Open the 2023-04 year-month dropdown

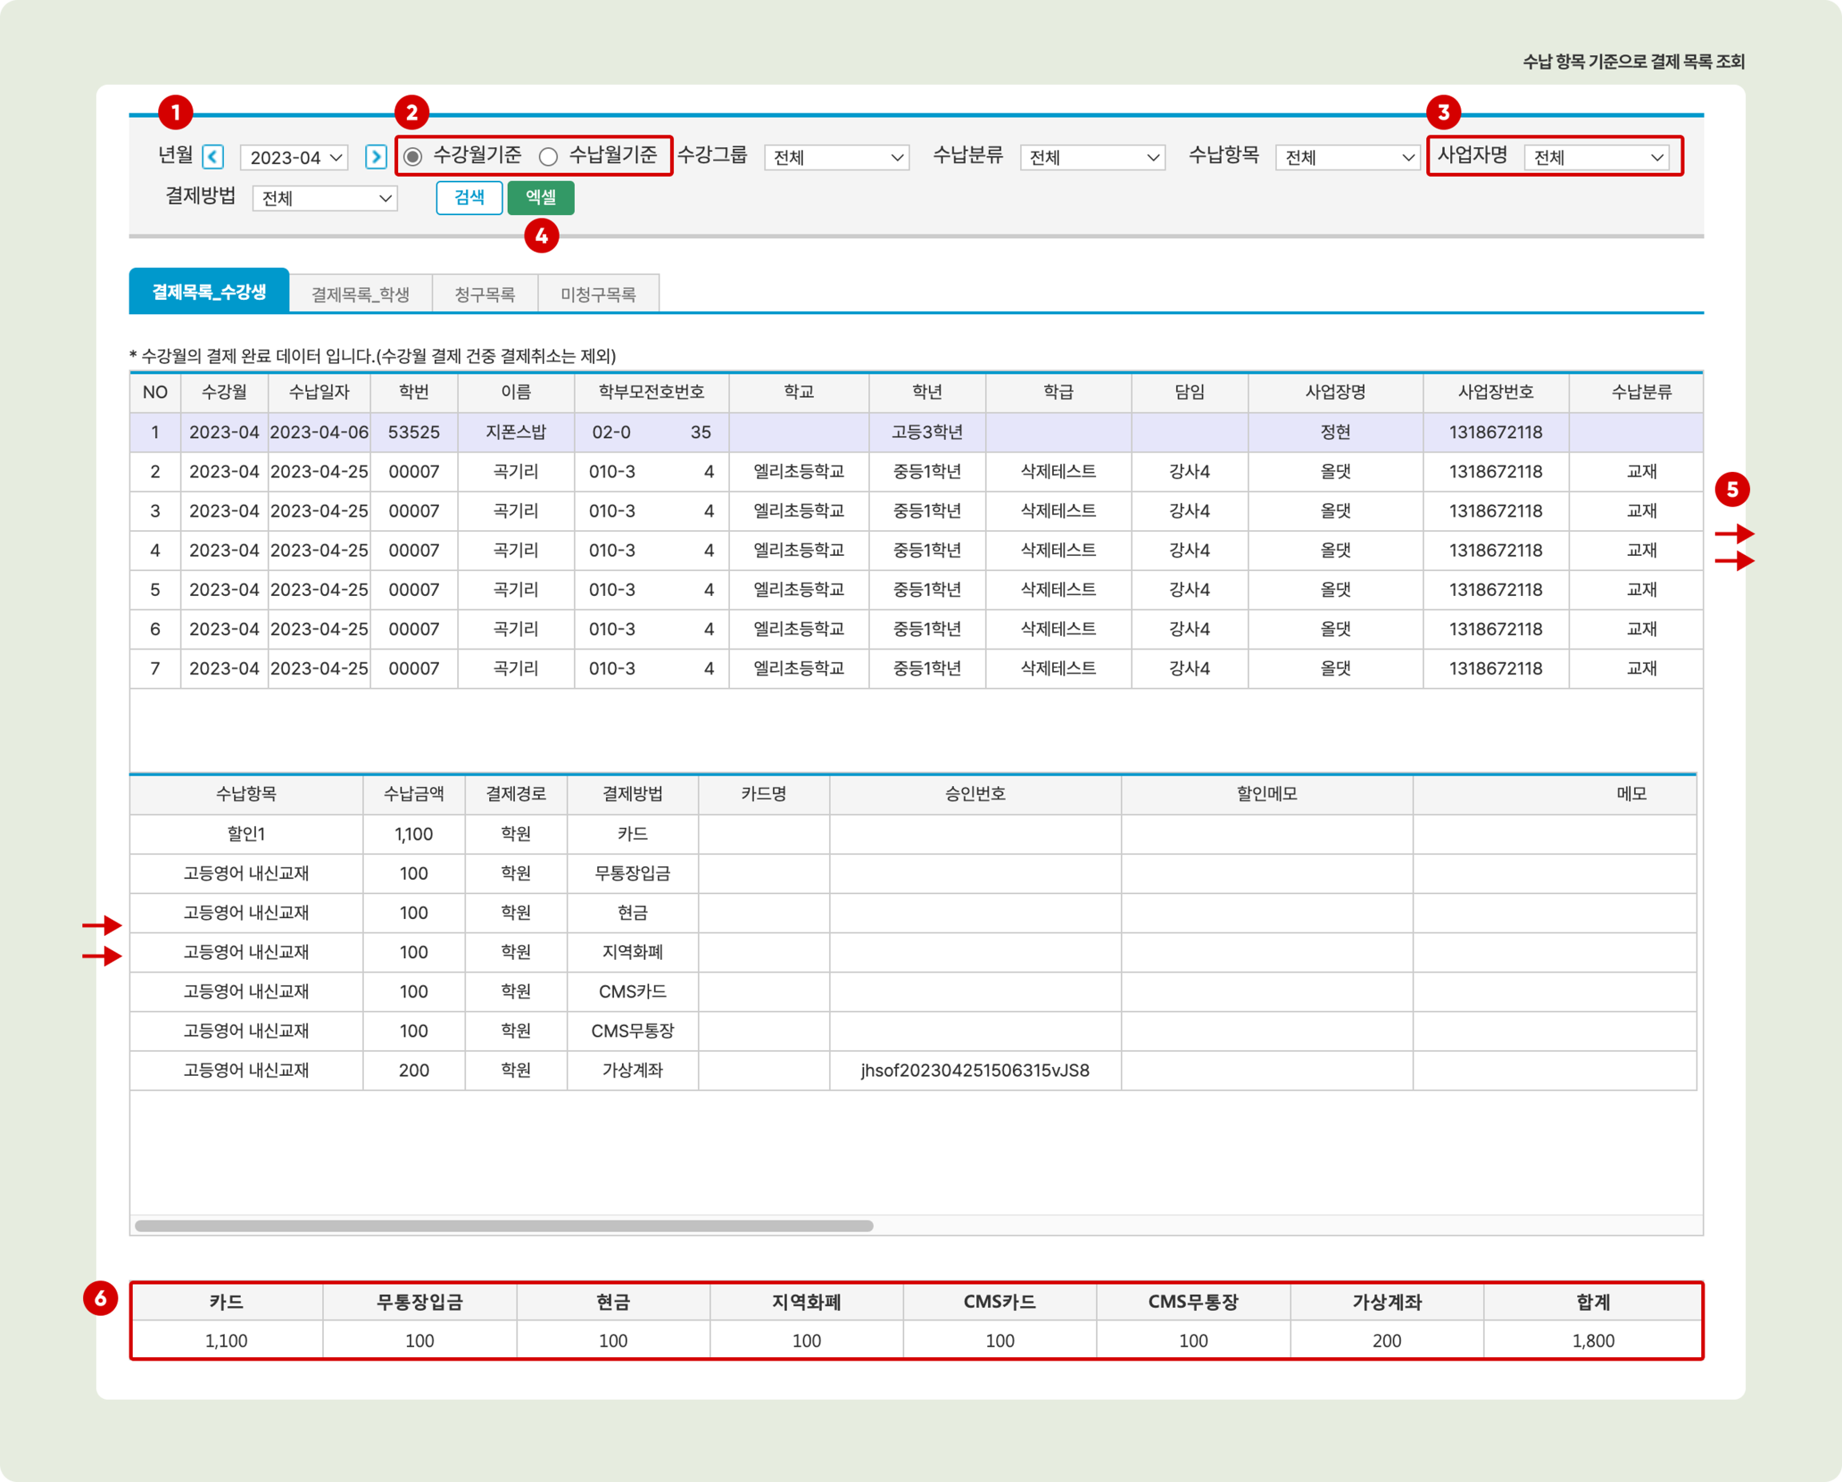point(295,157)
